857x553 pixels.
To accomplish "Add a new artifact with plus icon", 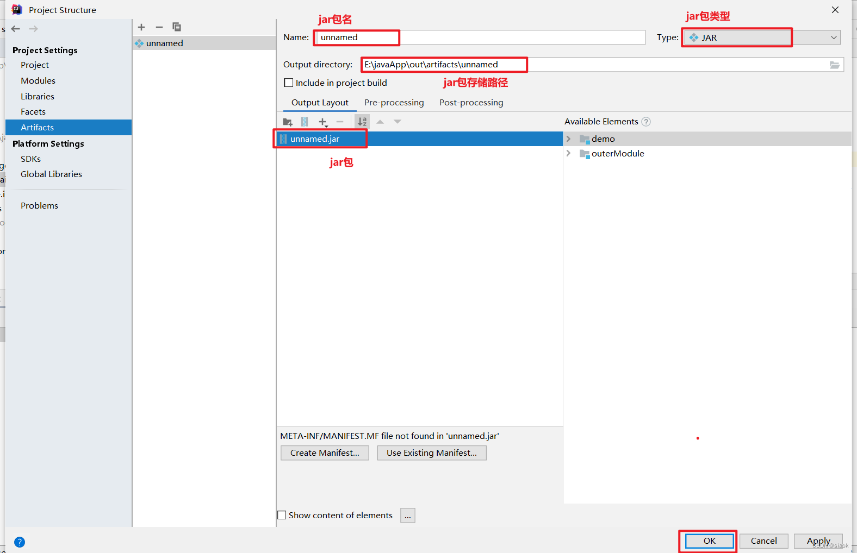I will tap(141, 27).
